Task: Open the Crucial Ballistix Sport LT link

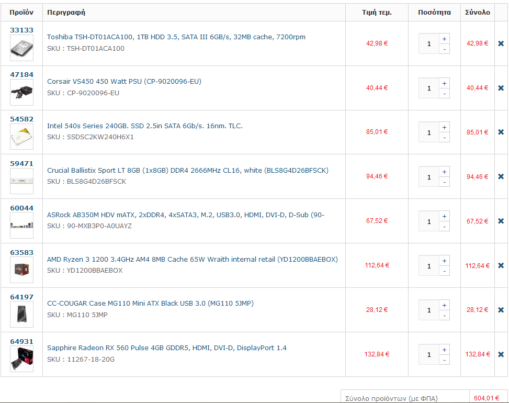Action: pyautogui.click(x=188, y=171)
